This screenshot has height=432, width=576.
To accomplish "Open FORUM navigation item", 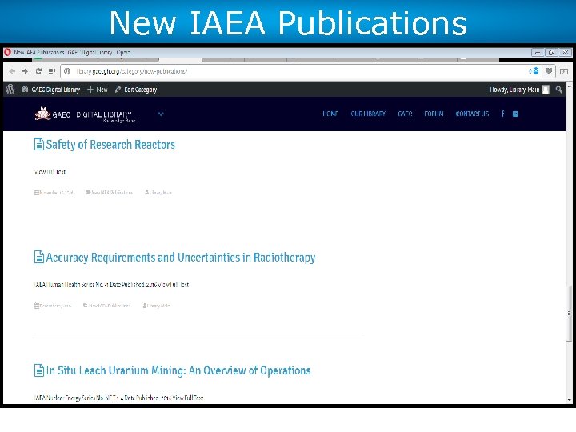I will click(x=434, y=114).
